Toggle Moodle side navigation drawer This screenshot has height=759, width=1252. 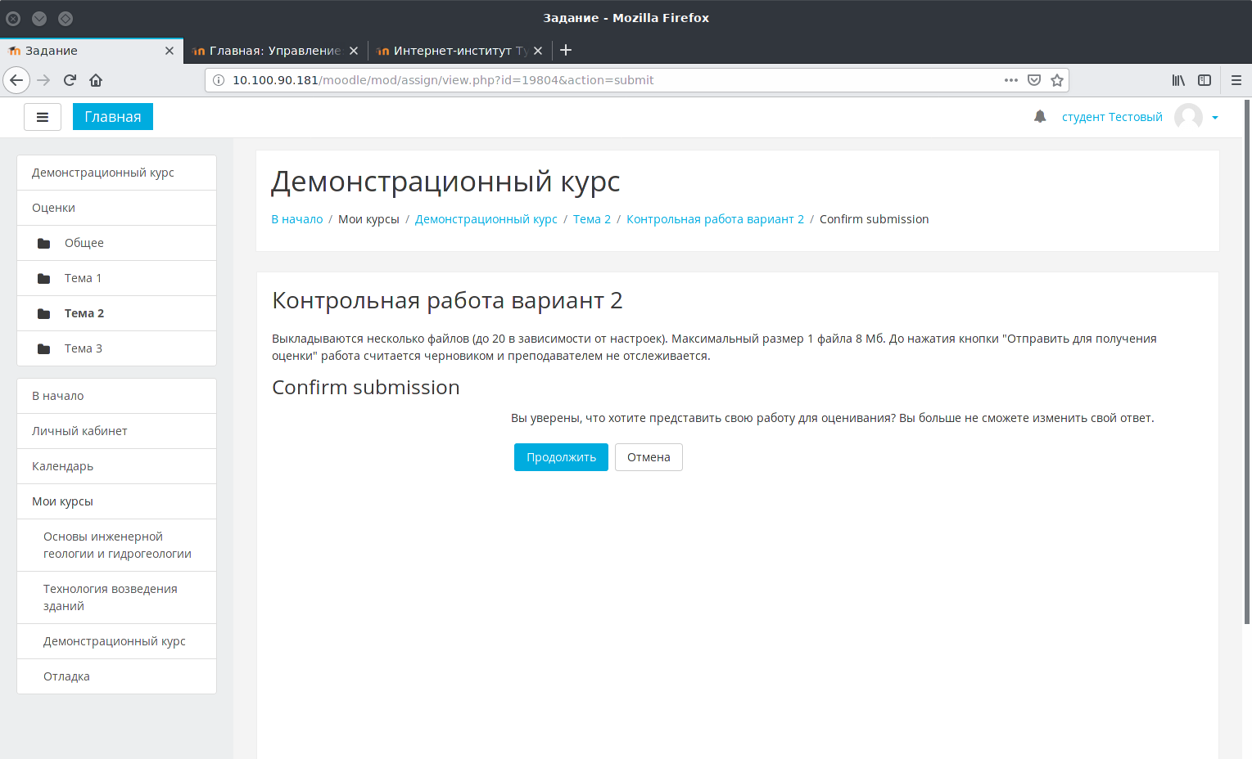pyautogui.click(x=43, y=117)
